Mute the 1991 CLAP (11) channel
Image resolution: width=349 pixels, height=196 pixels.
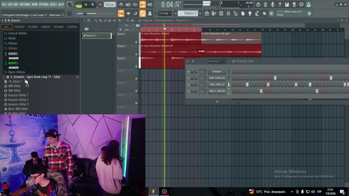click(188, 78)
